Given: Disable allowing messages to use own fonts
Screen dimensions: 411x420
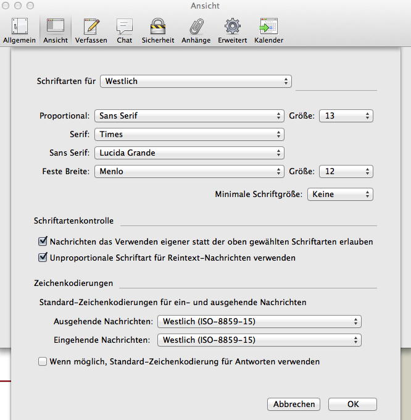Looking at the screenshot, I should tap(43, 241).
